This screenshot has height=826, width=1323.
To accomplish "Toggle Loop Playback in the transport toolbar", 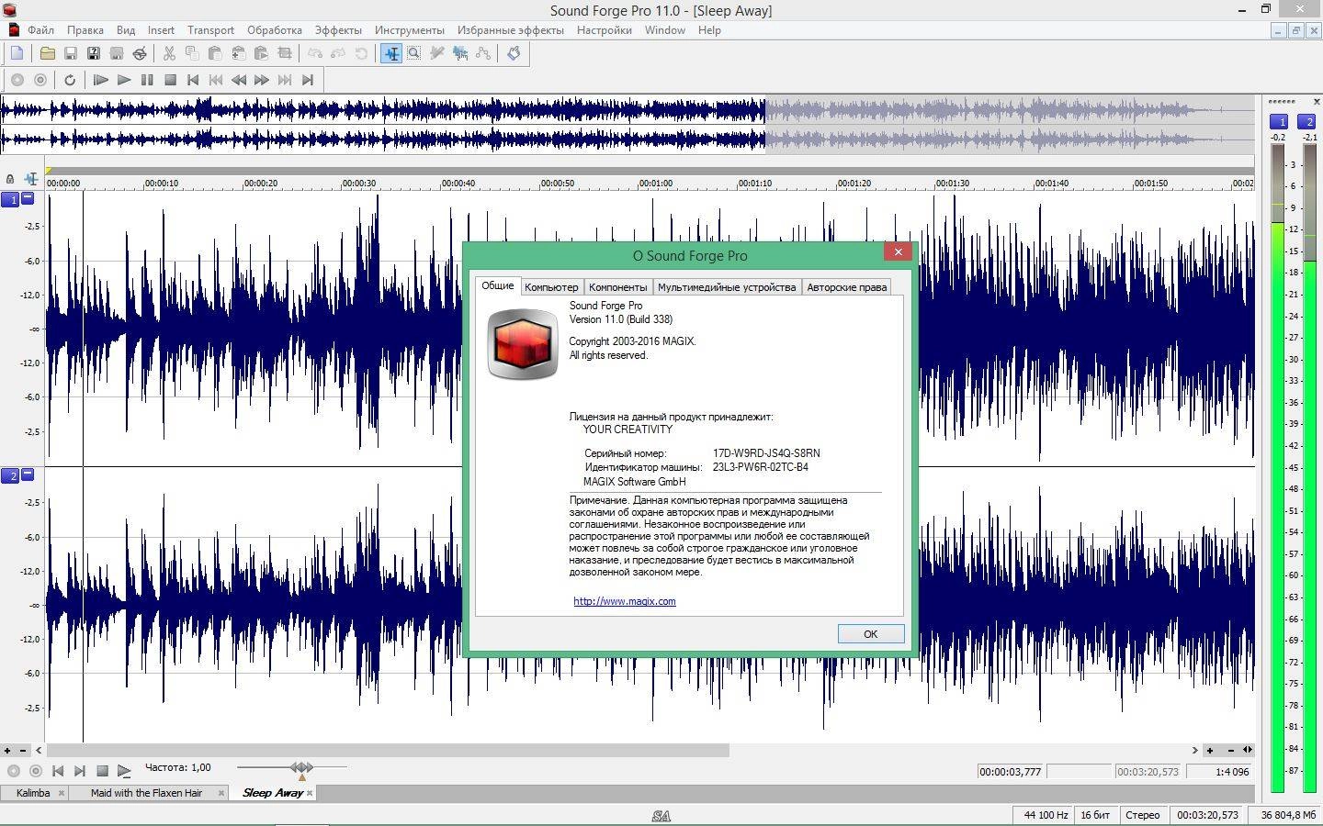I will click(70, 80).
